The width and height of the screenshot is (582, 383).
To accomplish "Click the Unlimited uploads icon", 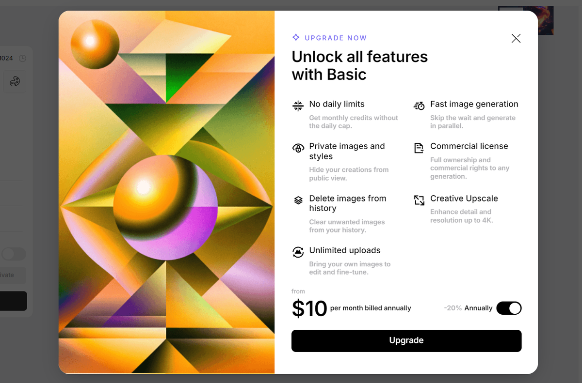I will (x=298, y=252).
